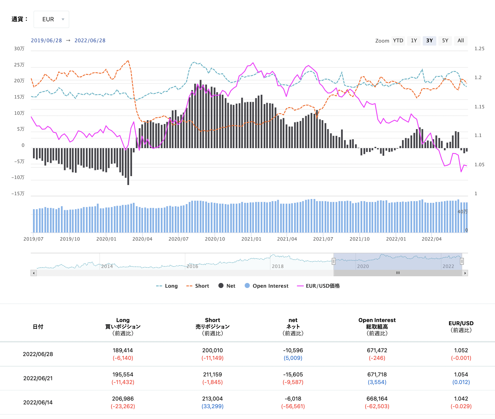Viewport: 495px width, 419px height.
Task: Click the 2020/04 x-axis label
Action: (142, 239)
